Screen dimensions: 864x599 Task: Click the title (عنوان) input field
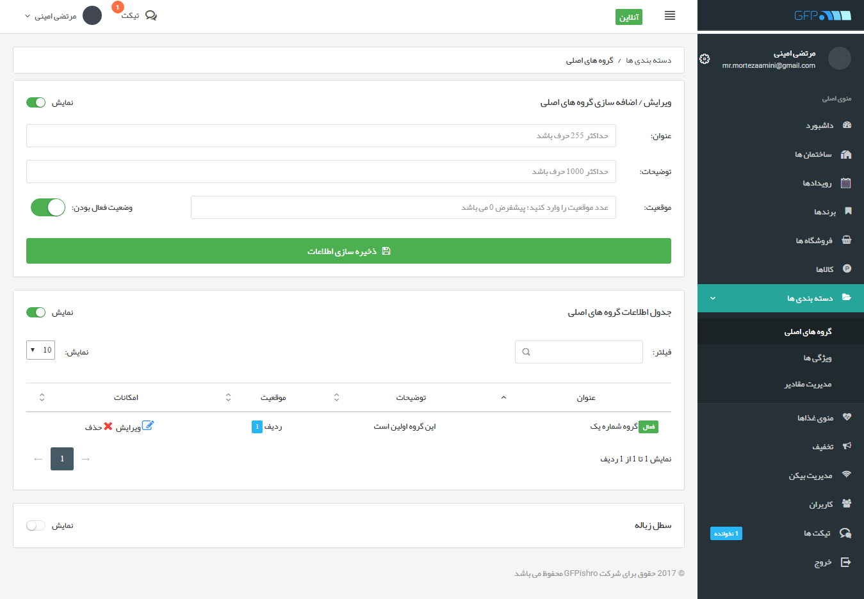pyautogui.click(x=321, y=136)
